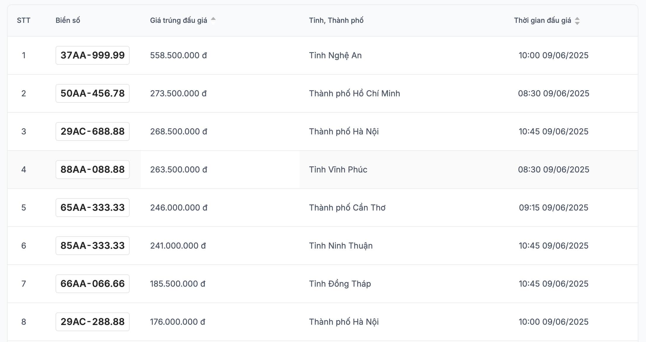Click the Tỉnh Đồng Tháp cell

(x=340, y=284)
